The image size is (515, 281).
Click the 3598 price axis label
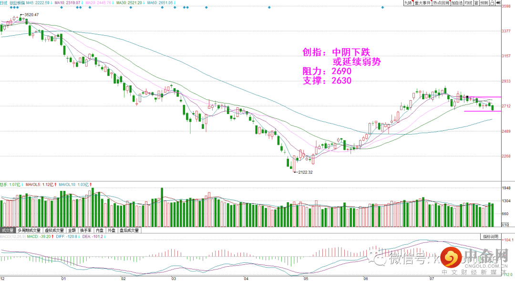pyautogui.click(x=506, y=7)
